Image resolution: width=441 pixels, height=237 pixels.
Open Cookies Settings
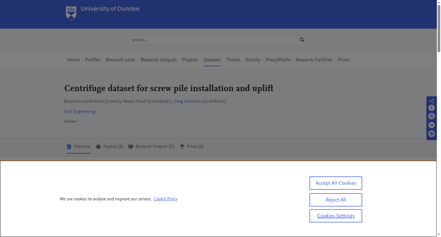click(336, 216)
